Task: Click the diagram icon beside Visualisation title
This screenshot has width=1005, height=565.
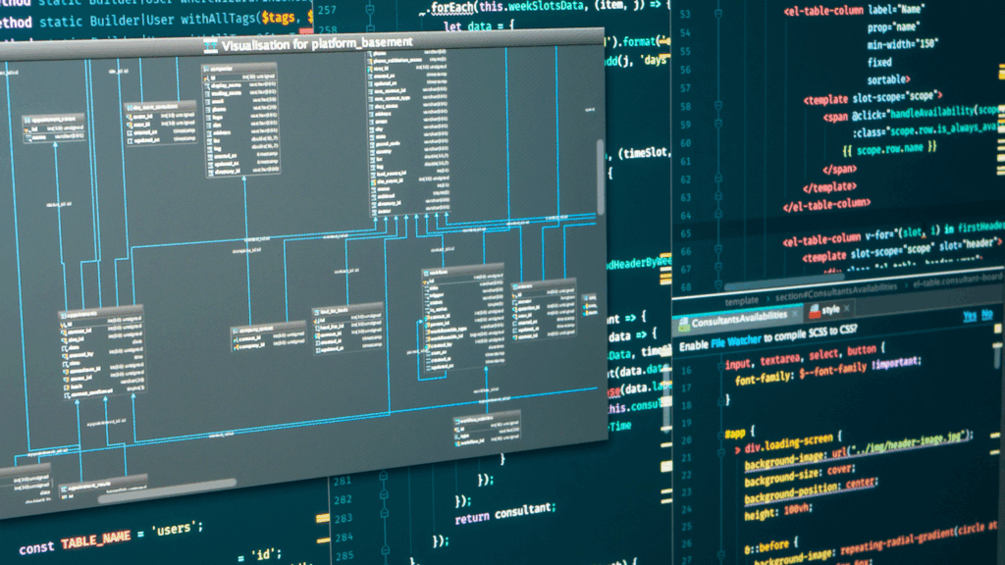Action: pyautogui.click(x=210, y=44)
